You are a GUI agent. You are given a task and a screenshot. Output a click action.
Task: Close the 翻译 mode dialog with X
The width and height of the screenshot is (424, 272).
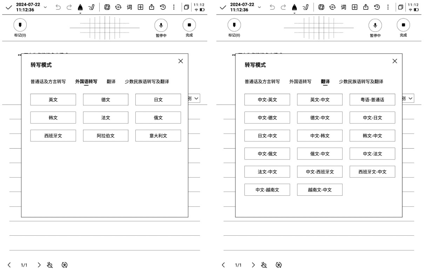395,61
